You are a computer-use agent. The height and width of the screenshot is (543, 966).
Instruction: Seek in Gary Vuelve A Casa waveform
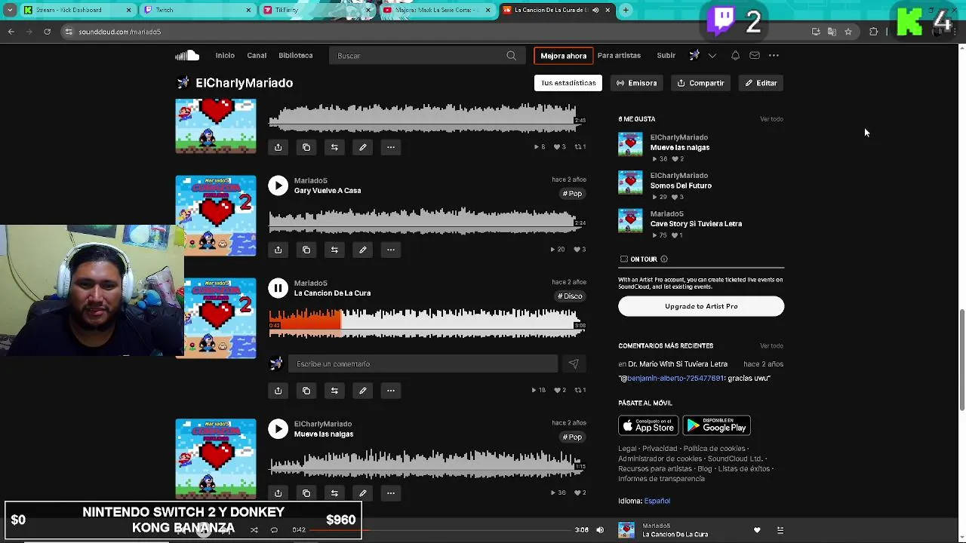pos(427,219)
